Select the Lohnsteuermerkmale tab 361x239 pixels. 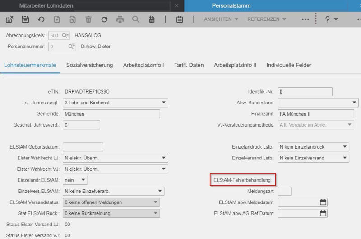[30, 65]
